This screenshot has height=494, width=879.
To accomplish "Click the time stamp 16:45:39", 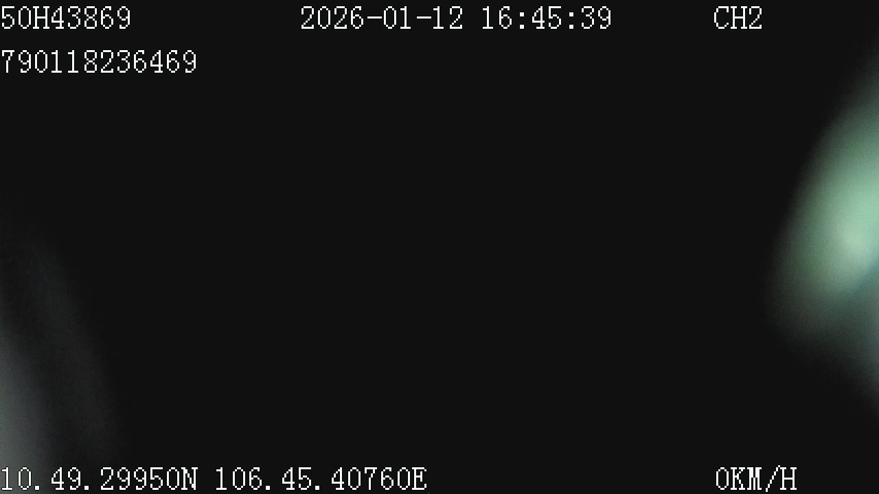I will (546, 19).
